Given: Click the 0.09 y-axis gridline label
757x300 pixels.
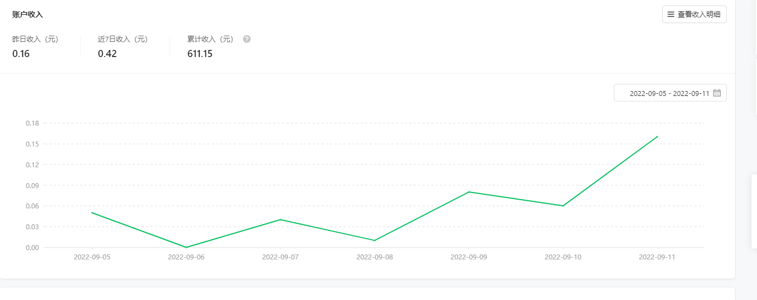Looking at the screenshot, I should 32,185.
